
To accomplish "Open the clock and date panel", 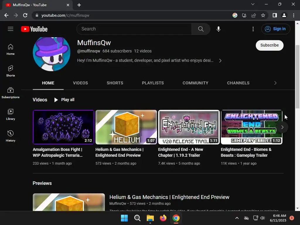I will (x=278, y=218).
